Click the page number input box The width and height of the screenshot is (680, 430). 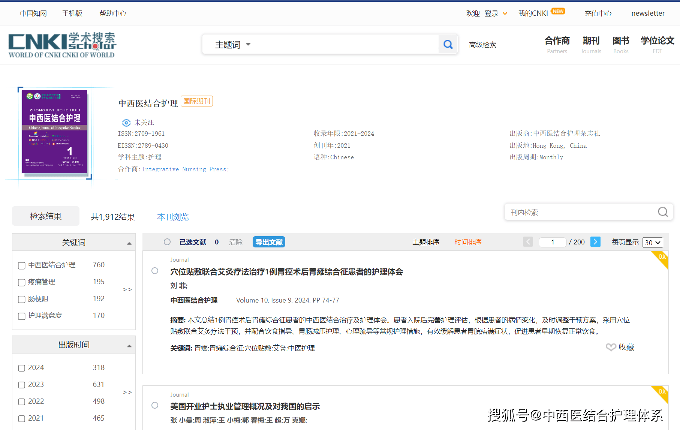pyautogui.click(x=553, y=242)
